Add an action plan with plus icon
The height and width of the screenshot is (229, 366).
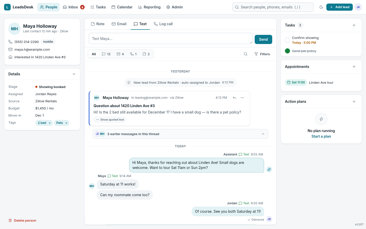tap(354, 102)
